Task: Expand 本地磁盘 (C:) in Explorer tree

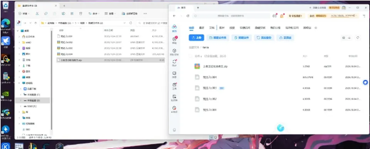Action: pos(21,95)
